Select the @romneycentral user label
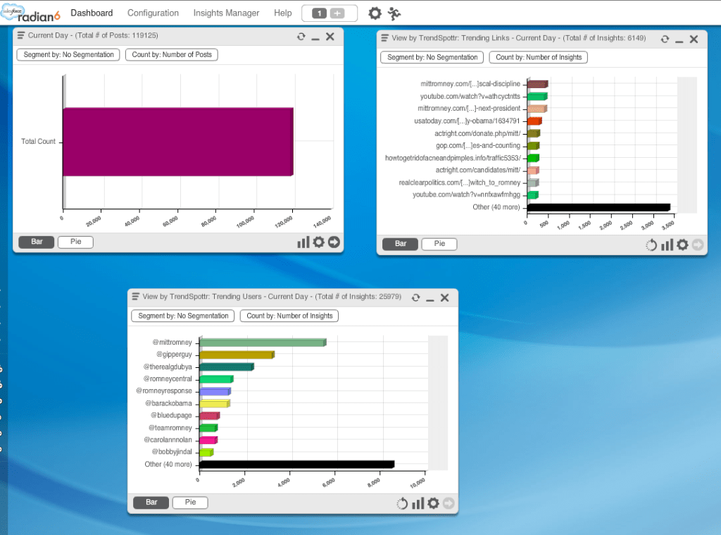 click(168, 379)
